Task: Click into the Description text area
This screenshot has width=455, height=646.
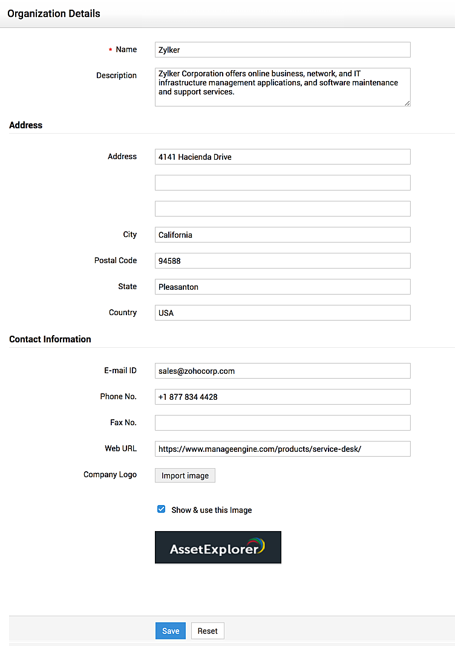Action: (x=283, y=87)
